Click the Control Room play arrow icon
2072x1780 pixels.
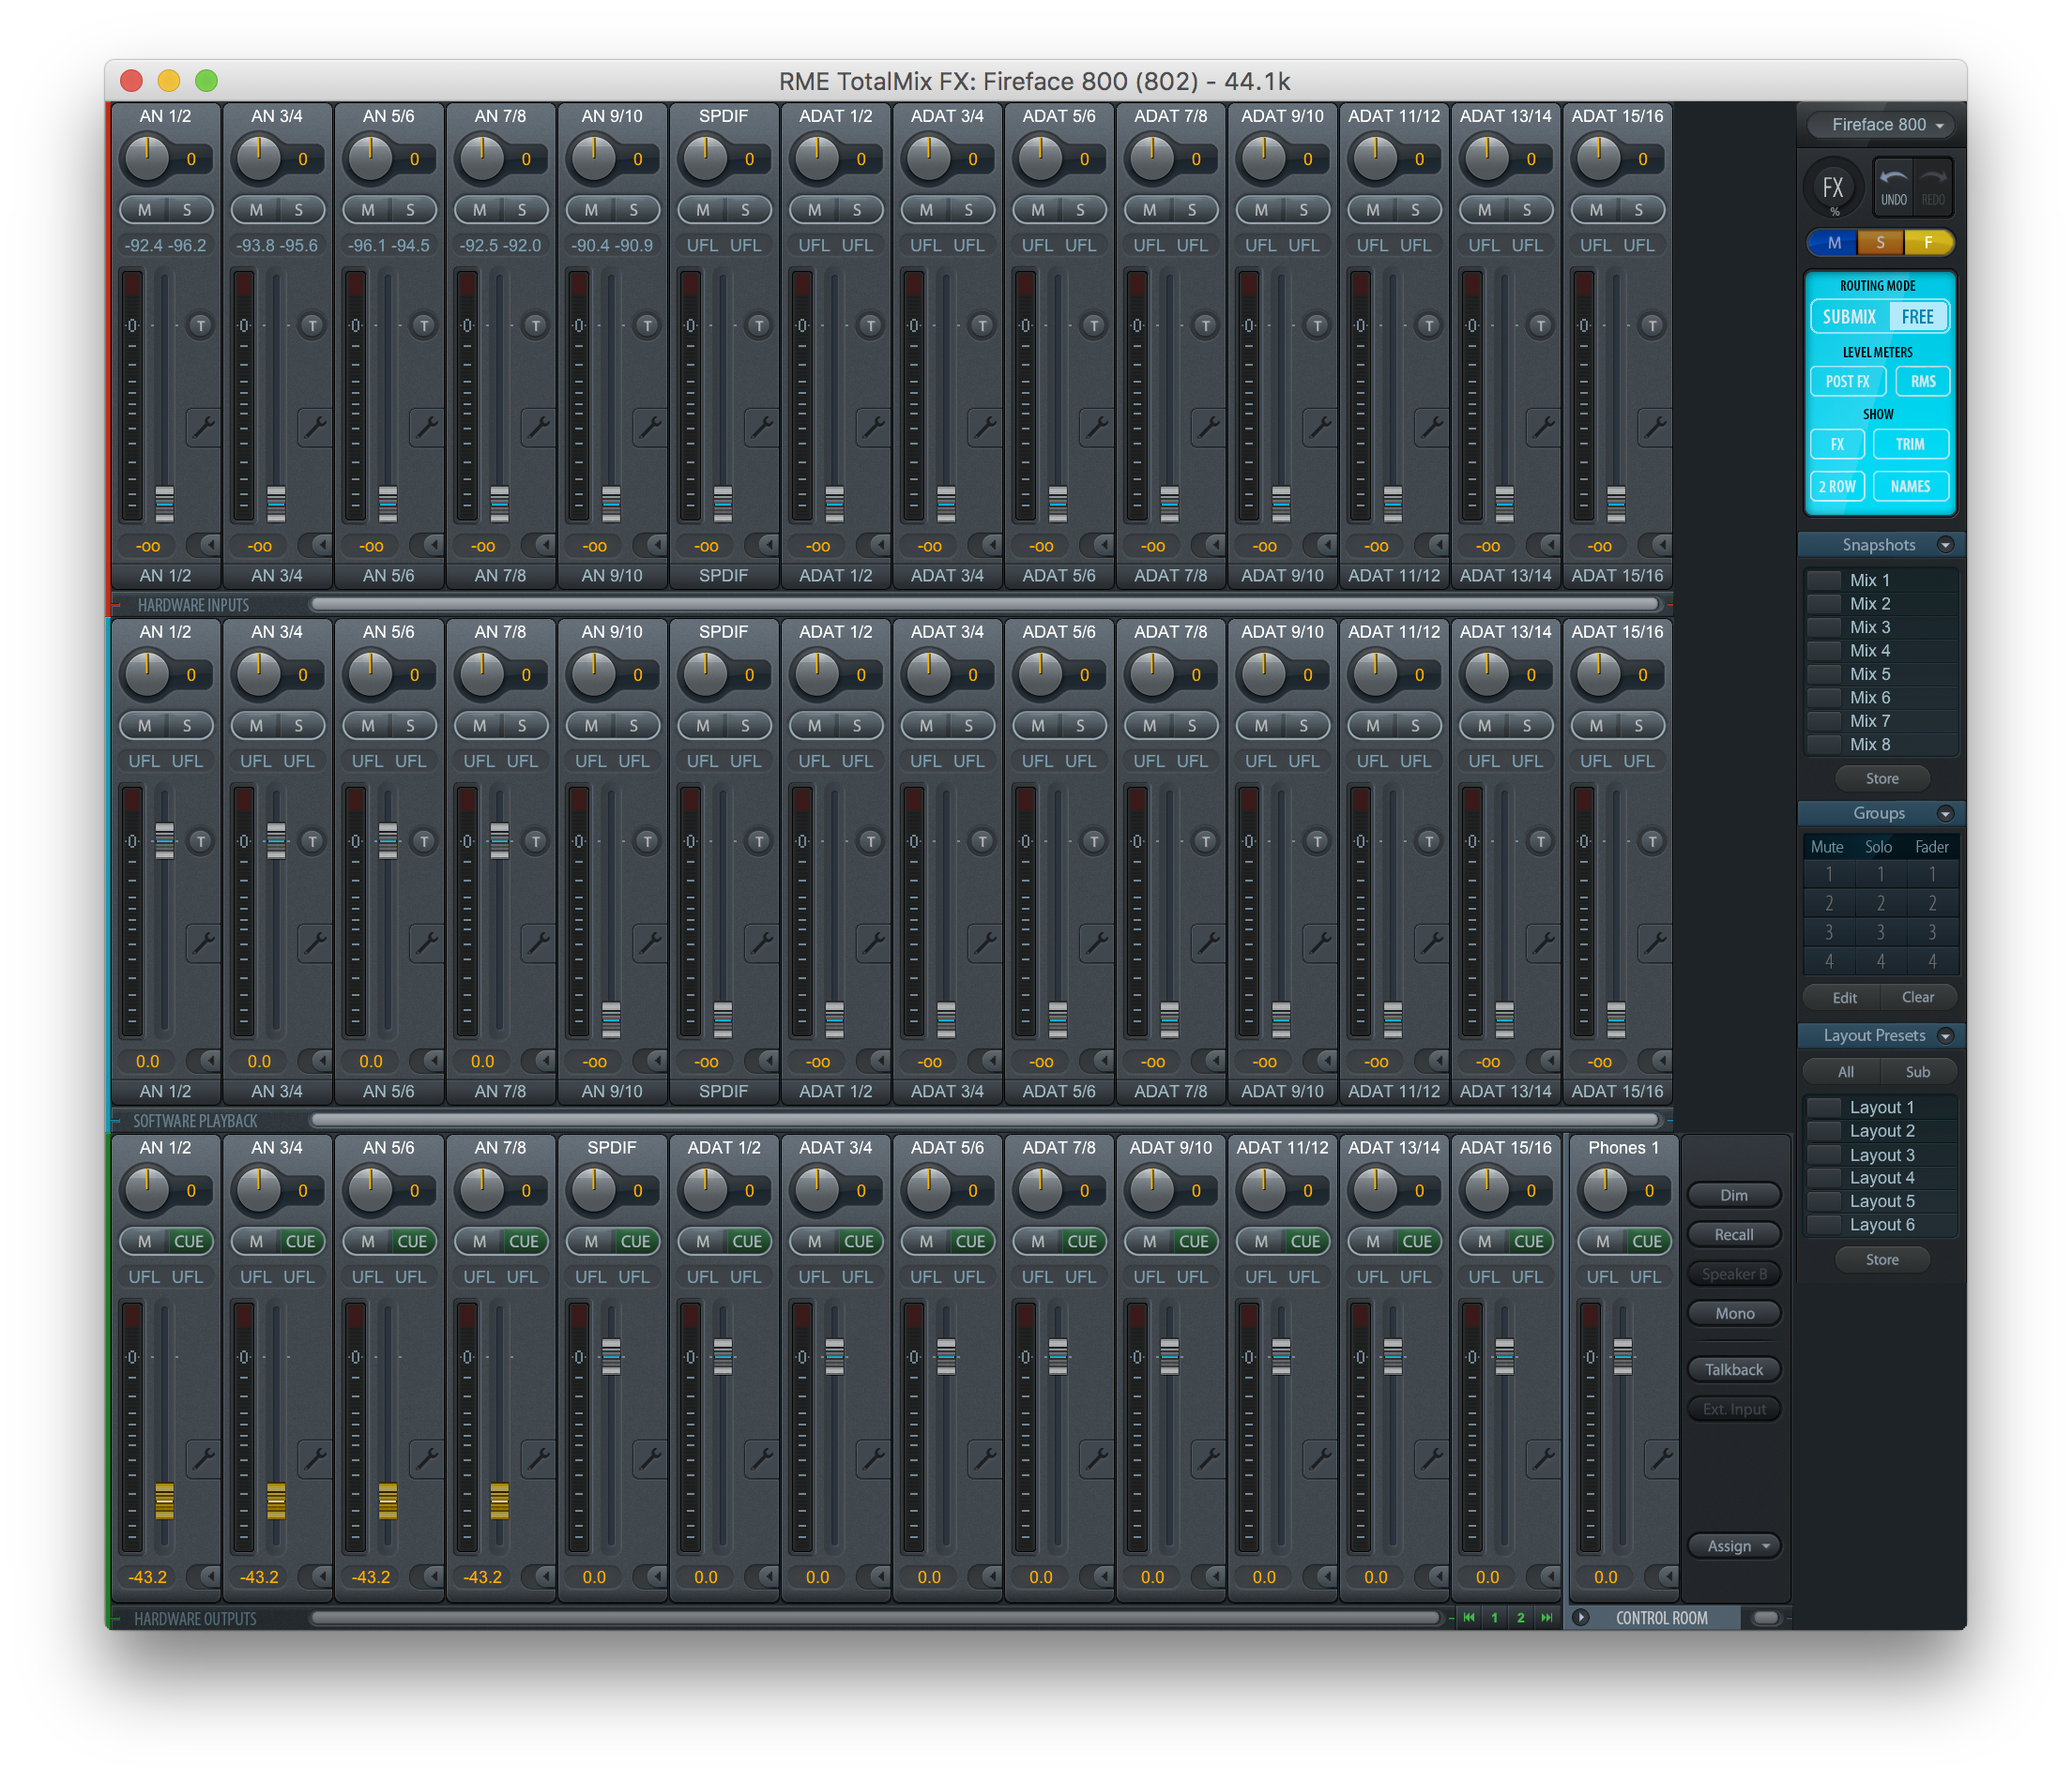coord(1581,1617)
